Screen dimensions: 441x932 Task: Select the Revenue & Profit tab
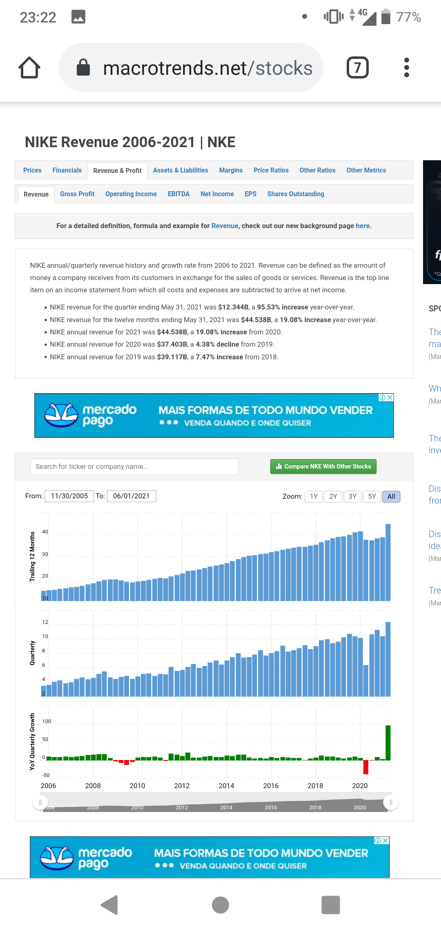117,170
